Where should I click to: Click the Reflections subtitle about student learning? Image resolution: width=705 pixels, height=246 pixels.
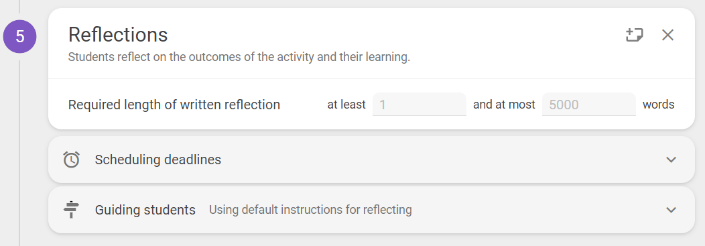point(239,58)
